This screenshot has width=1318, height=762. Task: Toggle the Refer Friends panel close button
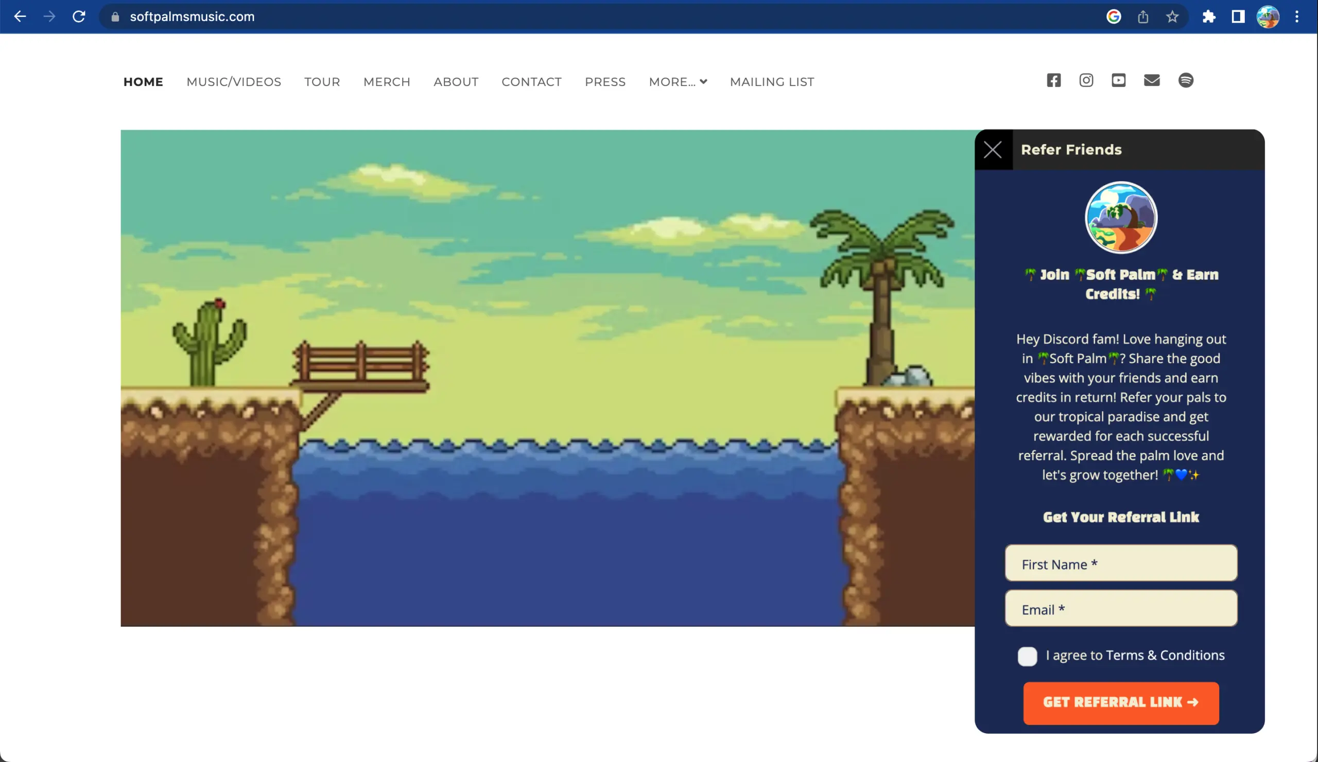click(993, 150)
